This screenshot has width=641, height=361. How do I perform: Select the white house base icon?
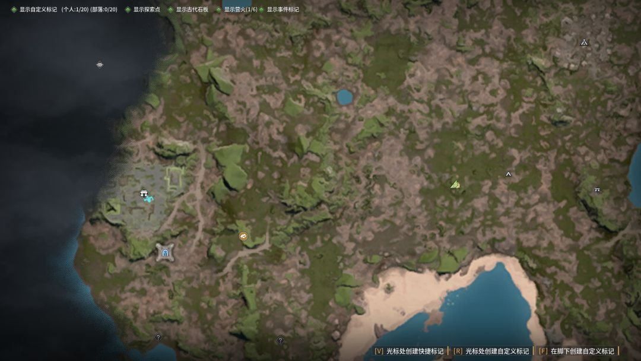pyautogui.click(x=144, y=192)
